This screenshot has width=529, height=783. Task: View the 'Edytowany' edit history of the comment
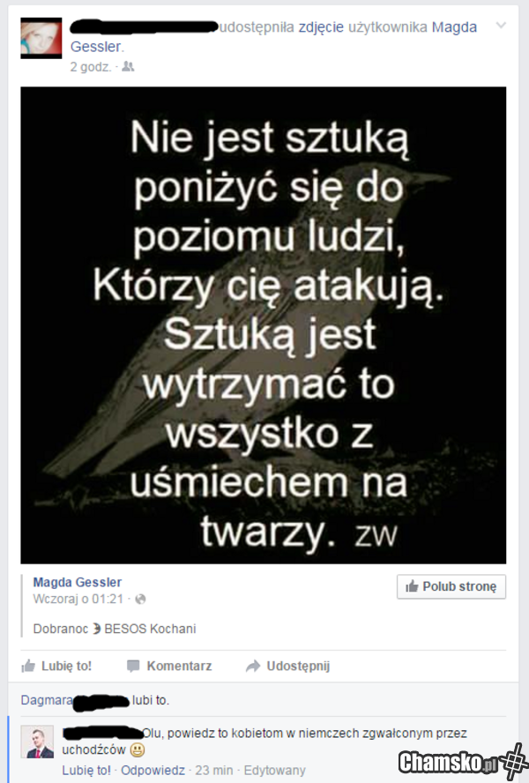click(274, 771)
